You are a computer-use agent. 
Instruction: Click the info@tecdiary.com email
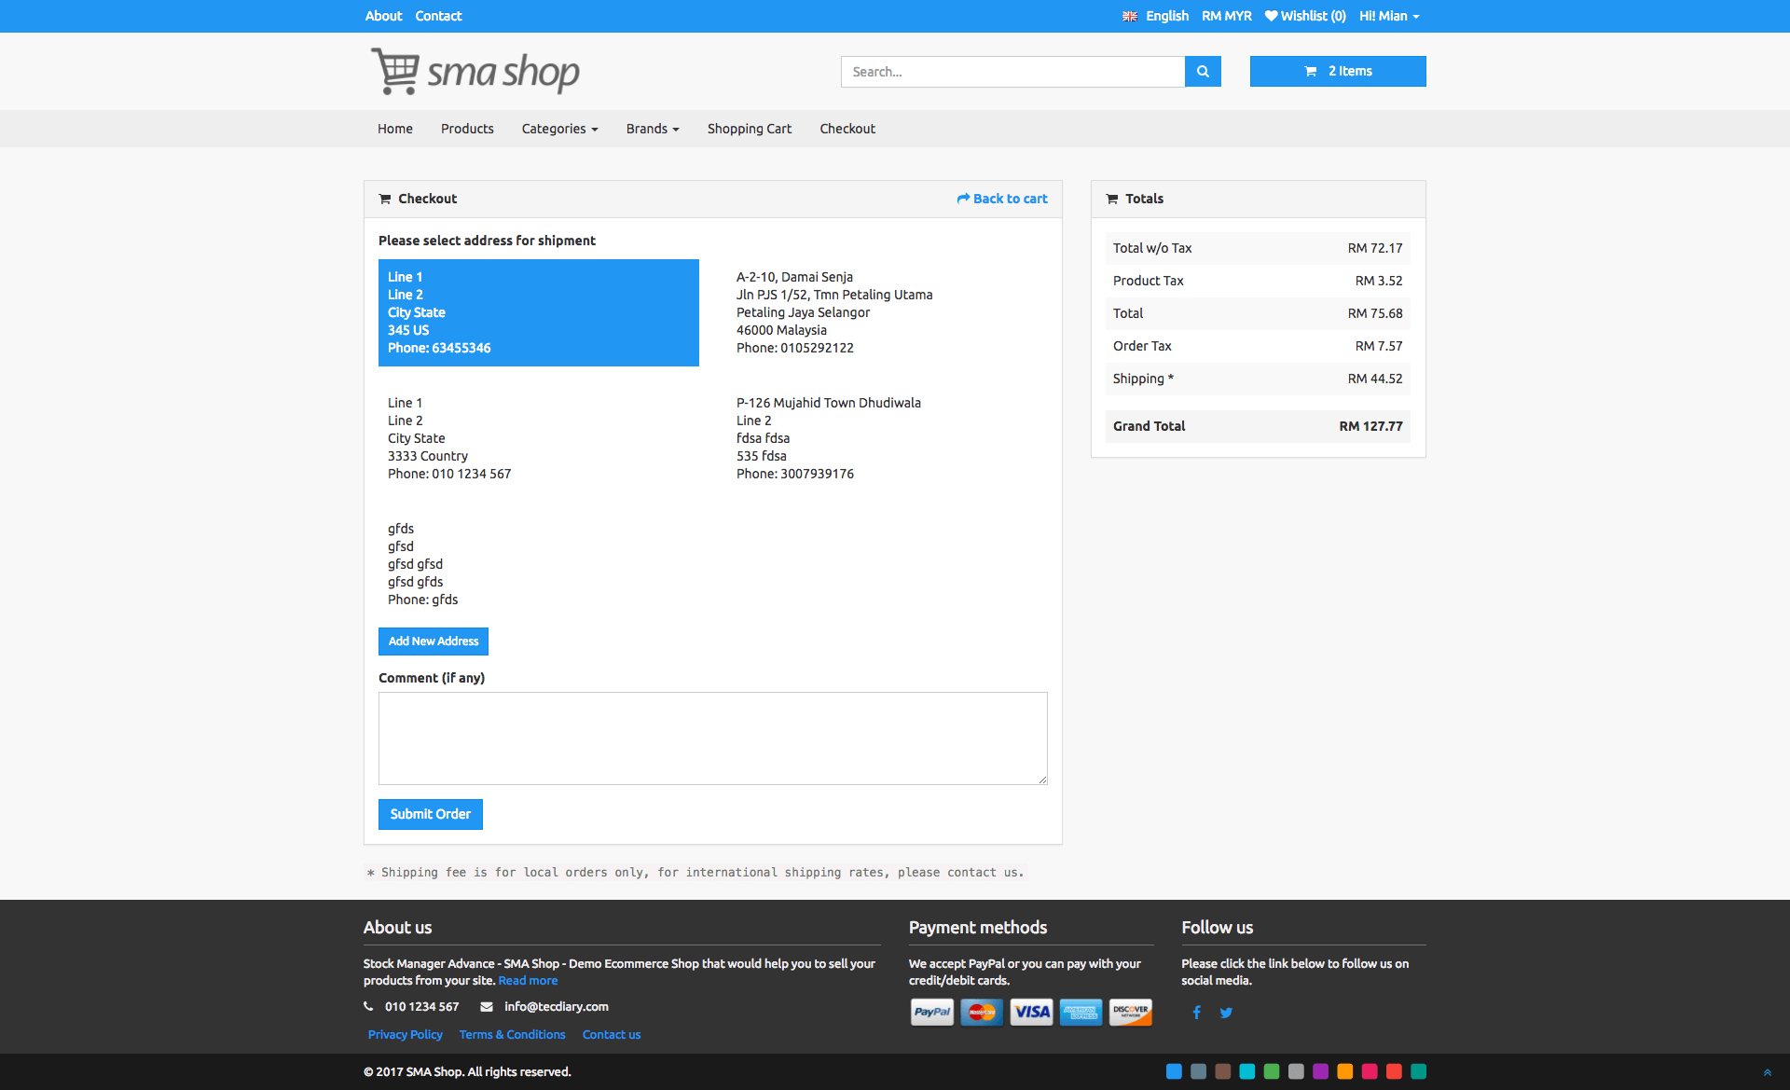point(557,1007)
